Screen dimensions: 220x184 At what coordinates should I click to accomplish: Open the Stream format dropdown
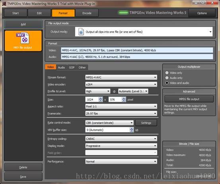tap(121, 77)
